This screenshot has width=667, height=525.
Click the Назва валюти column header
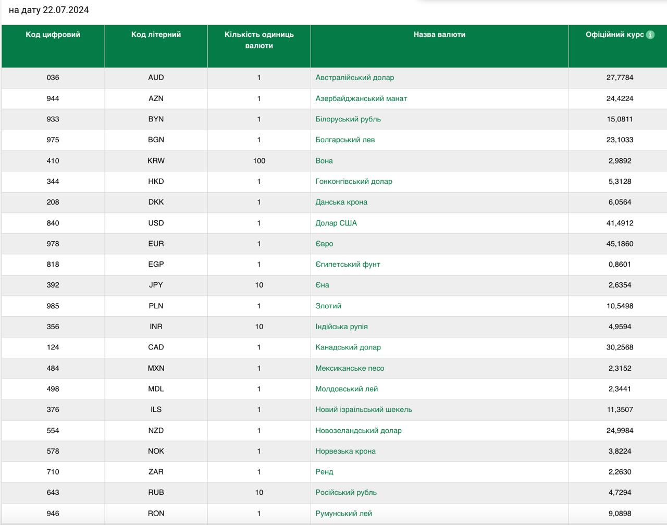(x=439, y=34)
